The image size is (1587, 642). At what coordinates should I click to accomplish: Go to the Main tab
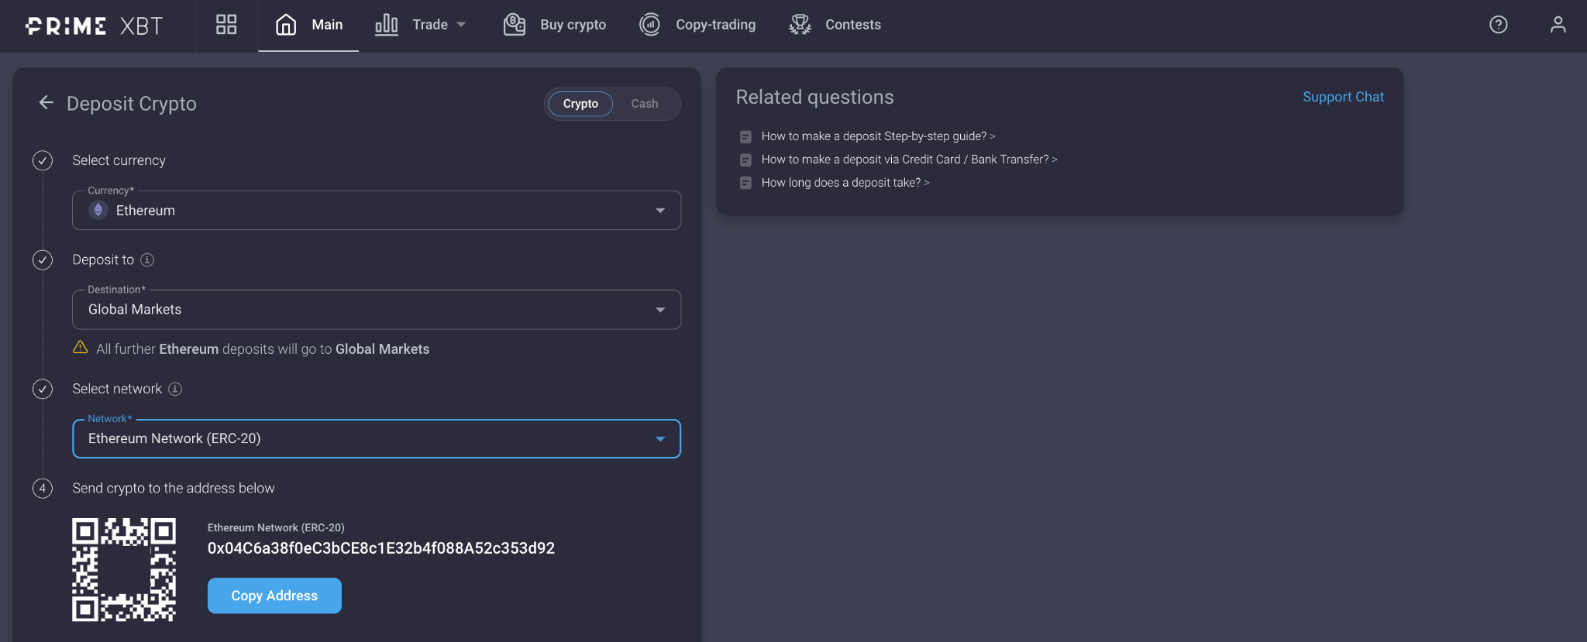(308, 26)
